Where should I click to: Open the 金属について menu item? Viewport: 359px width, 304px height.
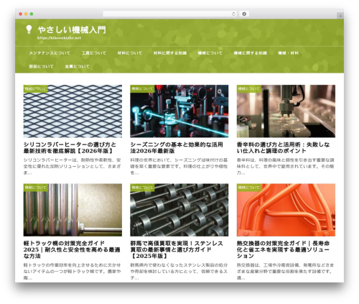(x=77, y=66)
